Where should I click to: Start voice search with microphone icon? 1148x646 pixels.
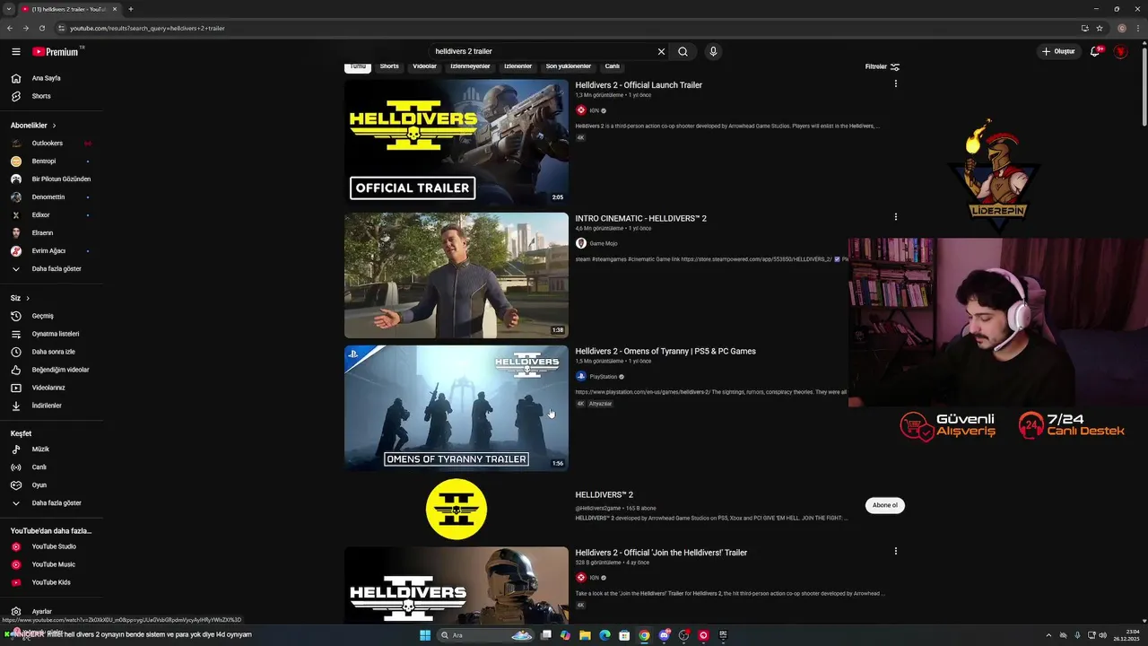point(713,51)
